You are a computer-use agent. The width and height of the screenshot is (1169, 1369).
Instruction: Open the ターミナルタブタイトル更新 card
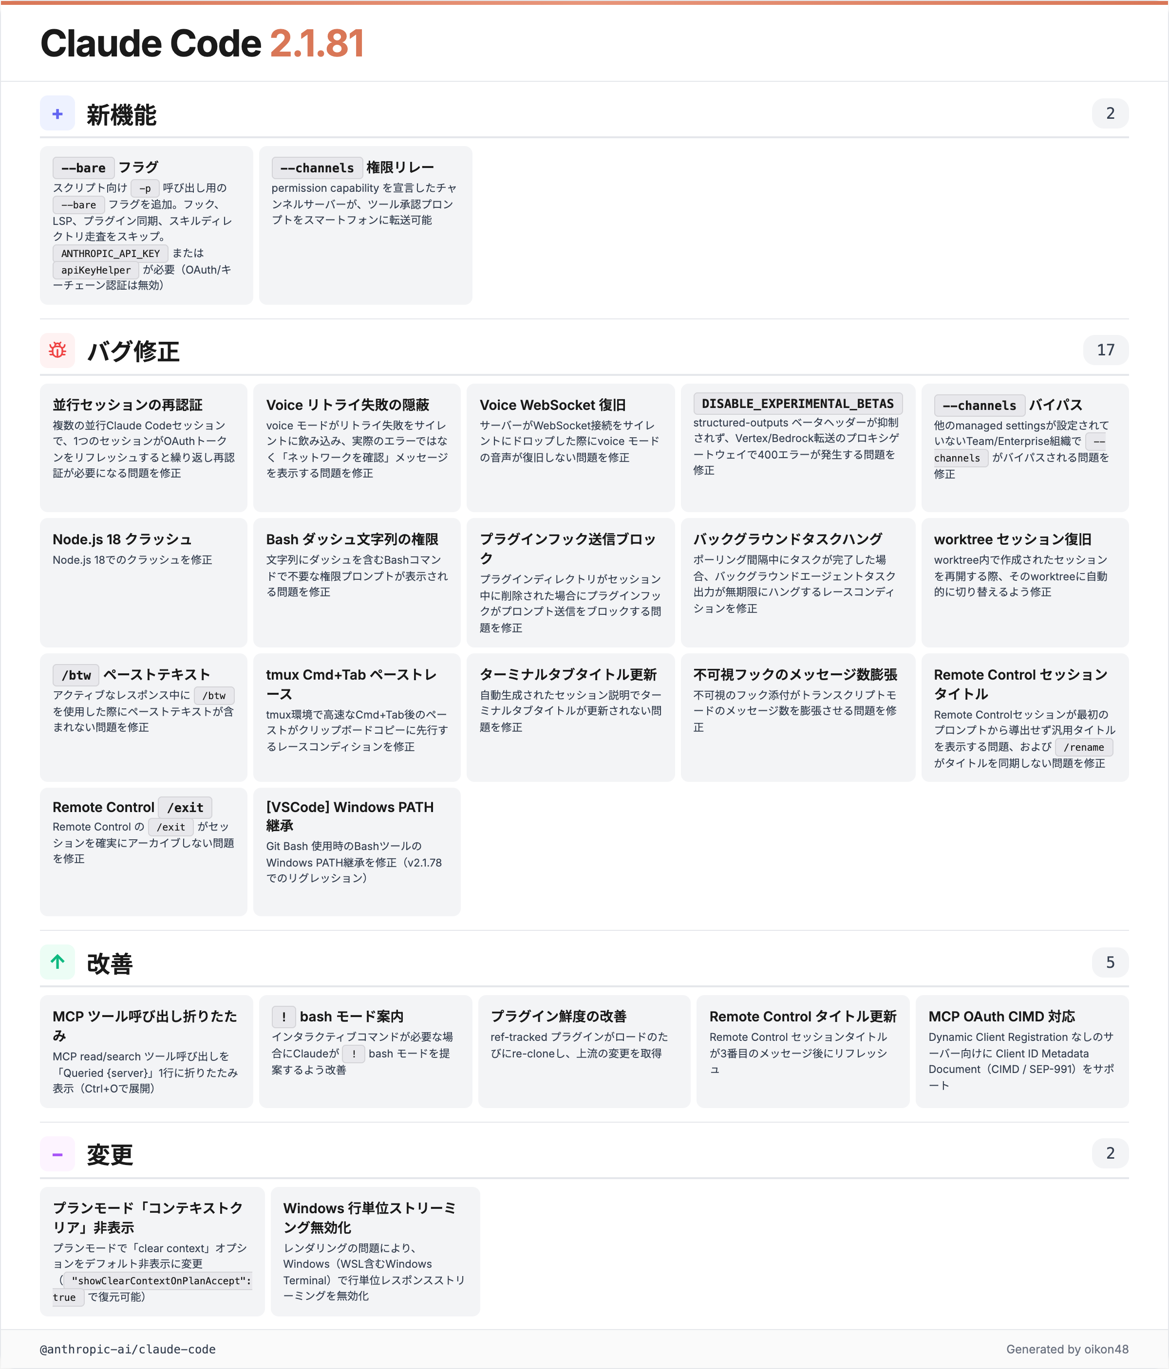(570, 718)
